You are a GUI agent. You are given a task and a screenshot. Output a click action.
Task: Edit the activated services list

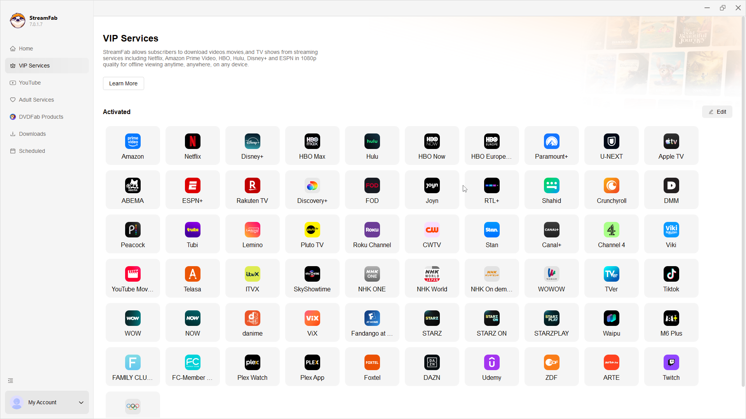[x=717, y=112]
